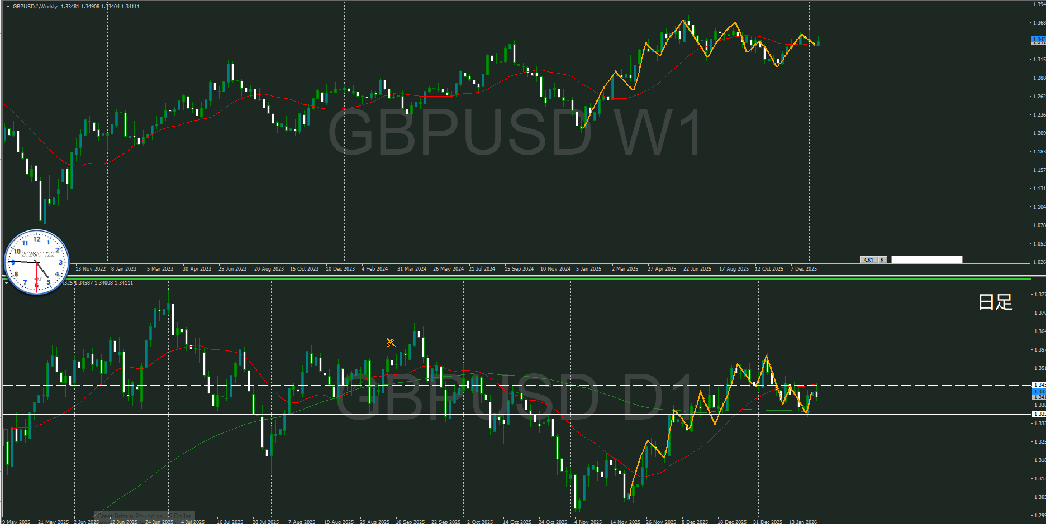Click the 'Great Britain Pound vs US Dollar' tooltip
Screen dimensions: 1046x524
click(x=144, y=516)
